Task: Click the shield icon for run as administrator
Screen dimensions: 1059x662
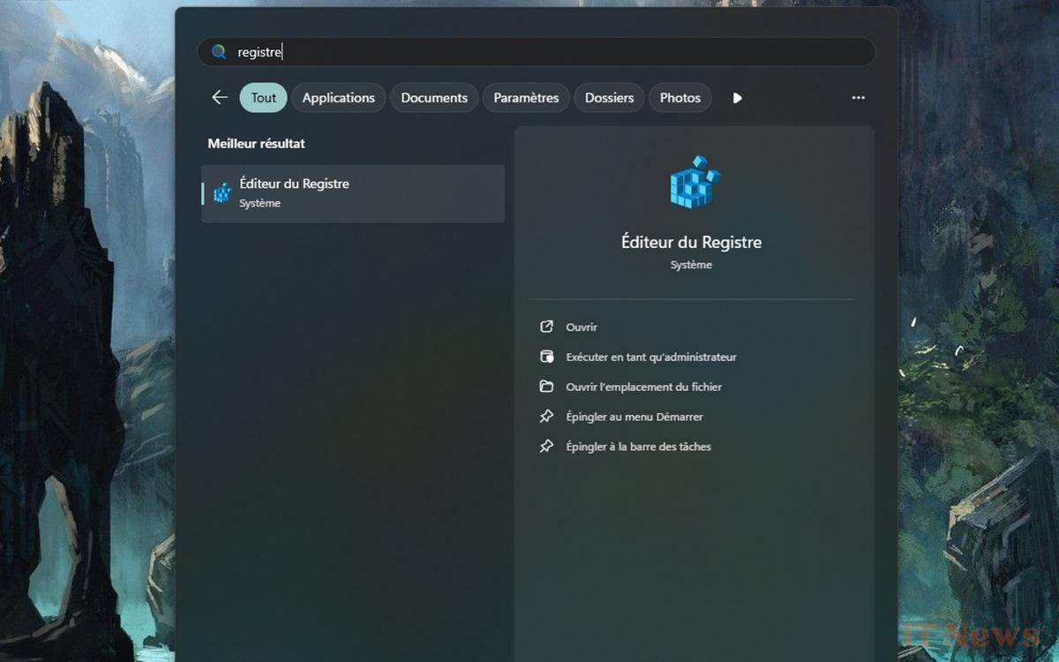Action: pos(546,357)
